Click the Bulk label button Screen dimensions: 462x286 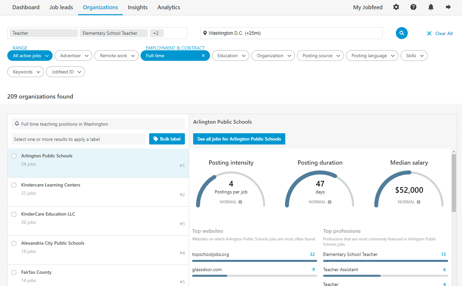coord(167,139)
